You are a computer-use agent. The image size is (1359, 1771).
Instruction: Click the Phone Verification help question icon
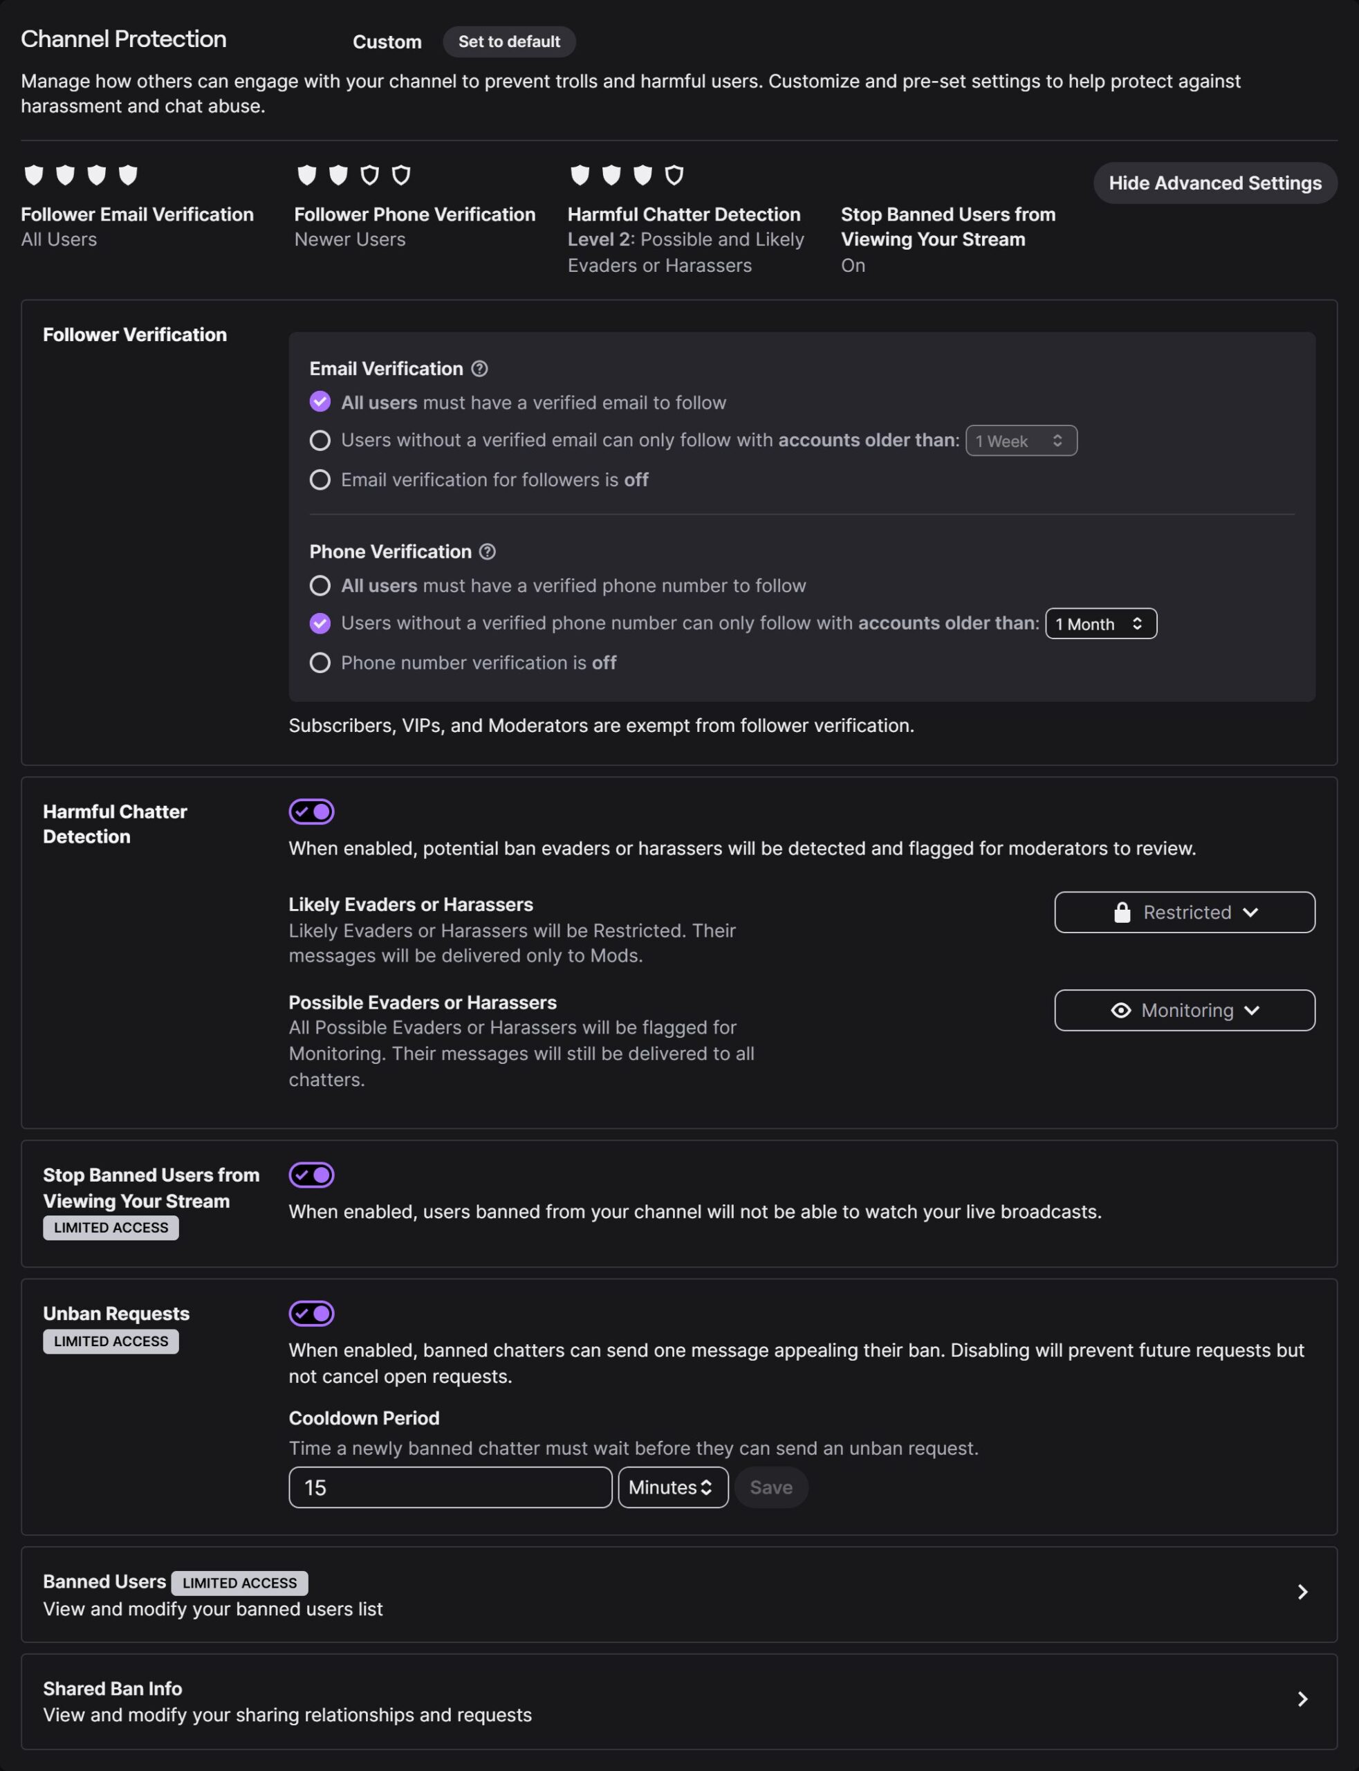coord(487,552)
